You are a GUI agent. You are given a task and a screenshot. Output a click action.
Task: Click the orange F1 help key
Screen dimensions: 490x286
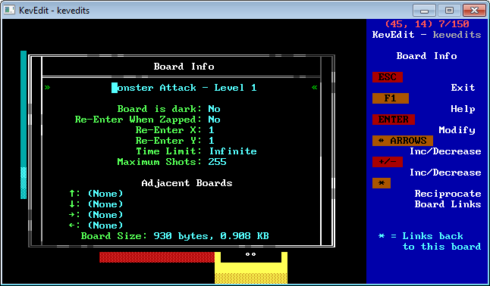391,98
